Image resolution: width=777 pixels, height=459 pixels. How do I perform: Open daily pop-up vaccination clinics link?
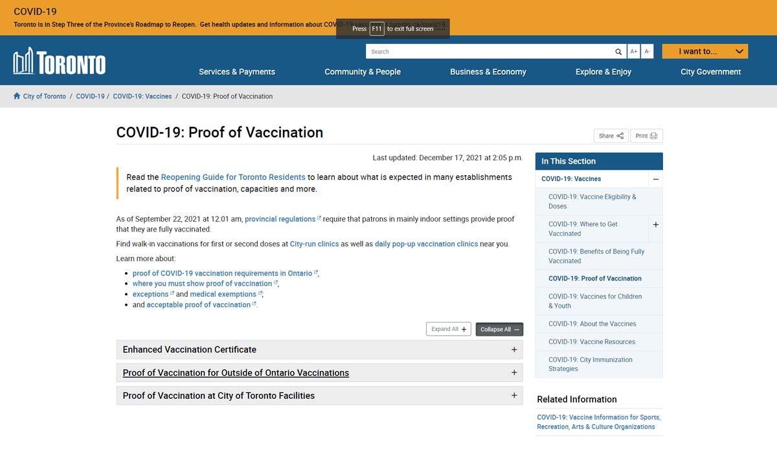coord(426,244)
